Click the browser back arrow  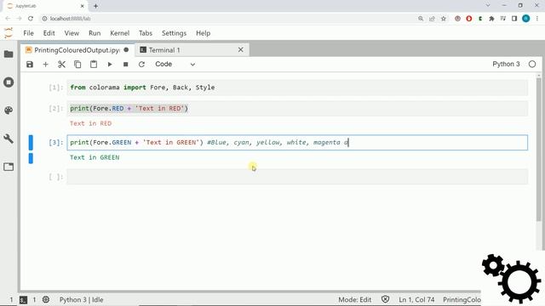tap(8, 19)
